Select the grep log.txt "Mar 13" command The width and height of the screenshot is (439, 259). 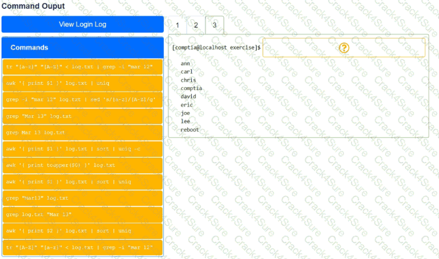click(x=82, y=214)
